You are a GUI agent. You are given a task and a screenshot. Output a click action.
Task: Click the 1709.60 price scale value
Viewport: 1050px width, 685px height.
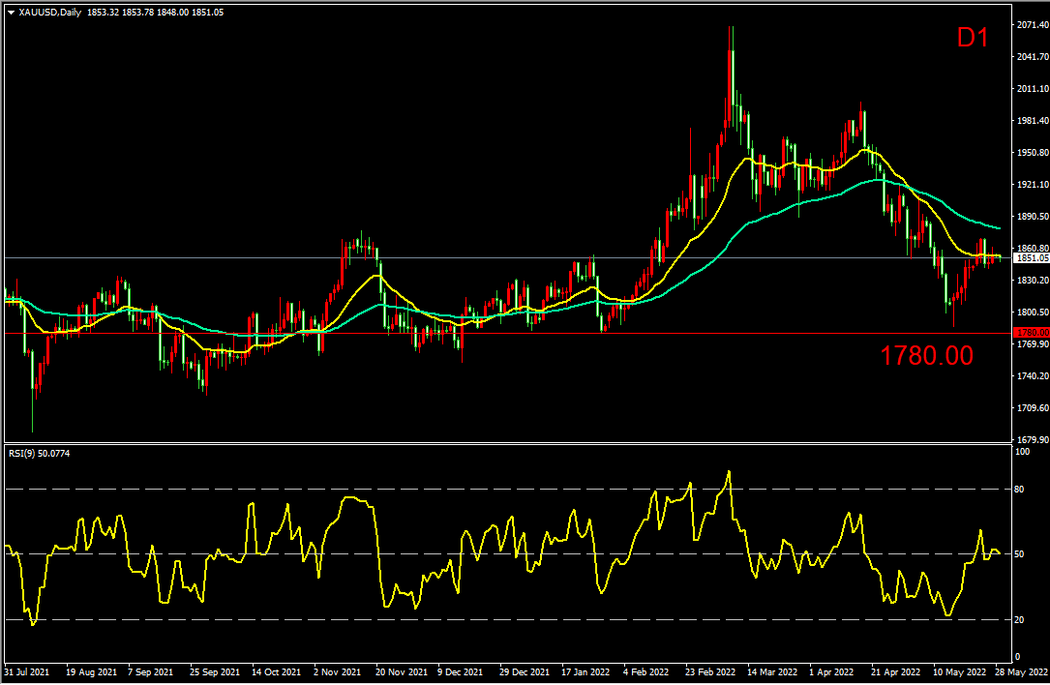click(x=1033, y=407)
